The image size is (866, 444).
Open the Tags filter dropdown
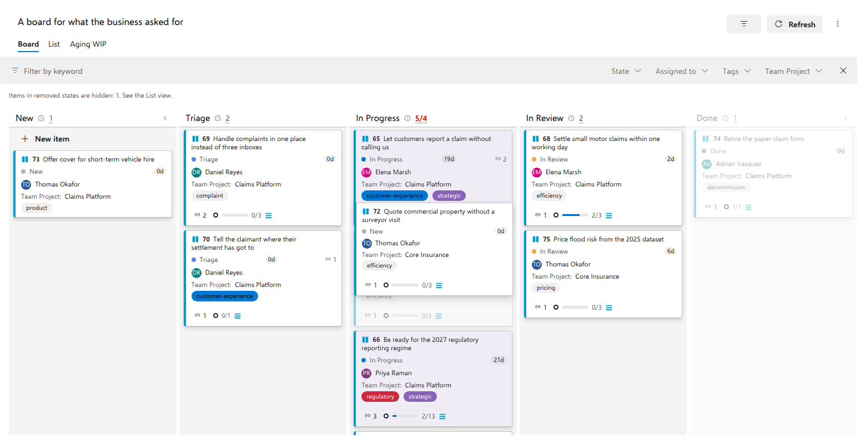[x=736, y=71]
